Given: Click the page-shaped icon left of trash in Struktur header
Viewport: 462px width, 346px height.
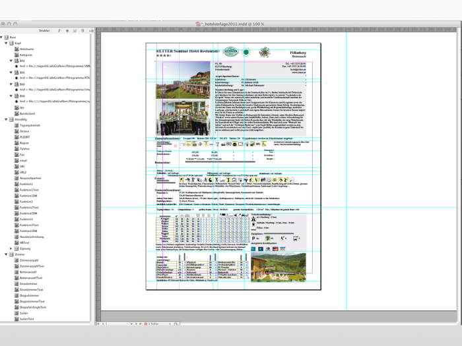Looking at the screenshot, I should (x=75, y=30).
